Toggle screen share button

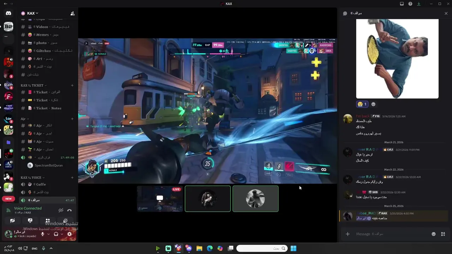tap(30, 221)
